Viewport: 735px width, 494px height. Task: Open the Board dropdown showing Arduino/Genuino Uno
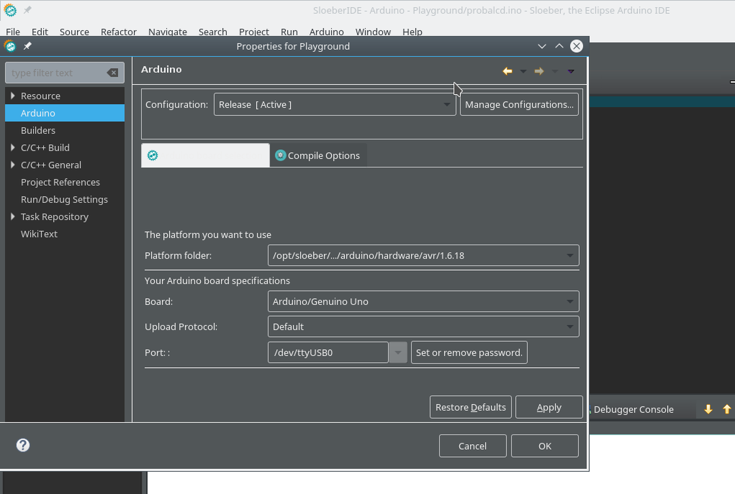[x=423, y=301]
